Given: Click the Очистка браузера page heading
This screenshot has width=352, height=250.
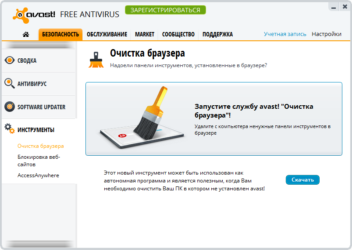Looking at the screenshot, I should (147, 53).
